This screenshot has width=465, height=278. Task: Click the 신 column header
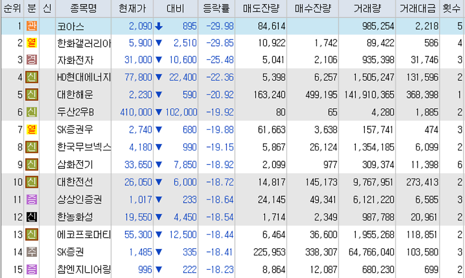pyautogui.click(x=47, y=9)
